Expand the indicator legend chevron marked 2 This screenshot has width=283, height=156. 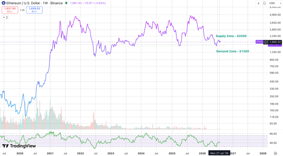coord(5,17)
